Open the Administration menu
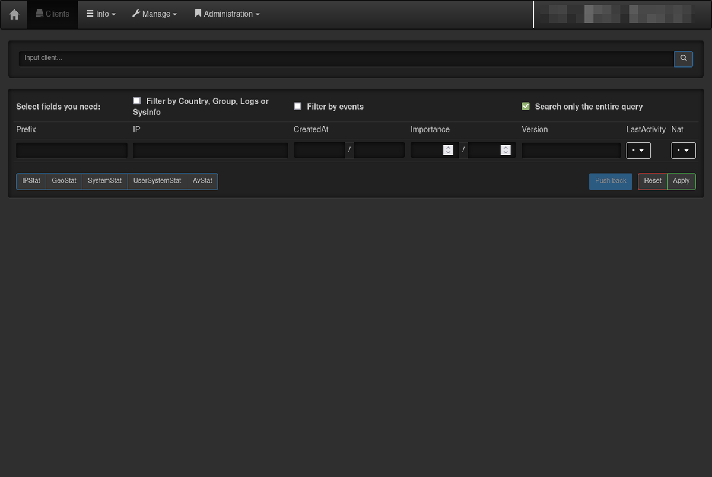 pyautogui.click(x=227, y=14)
